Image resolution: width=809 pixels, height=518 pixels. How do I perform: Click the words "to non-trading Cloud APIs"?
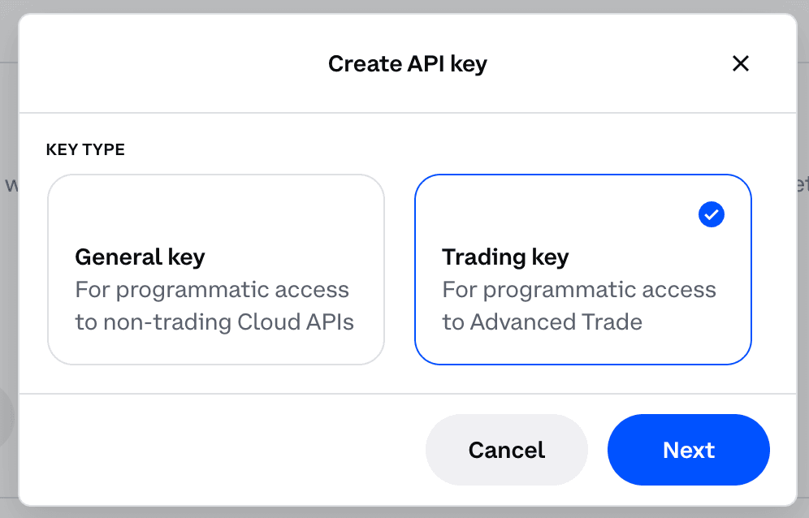[214, 322]
